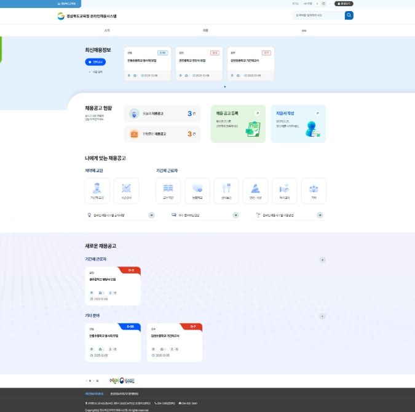Viewport: 415px width, 412px height.
Task: Click the blue search magnifier button
Action: (x=349, y=15)
